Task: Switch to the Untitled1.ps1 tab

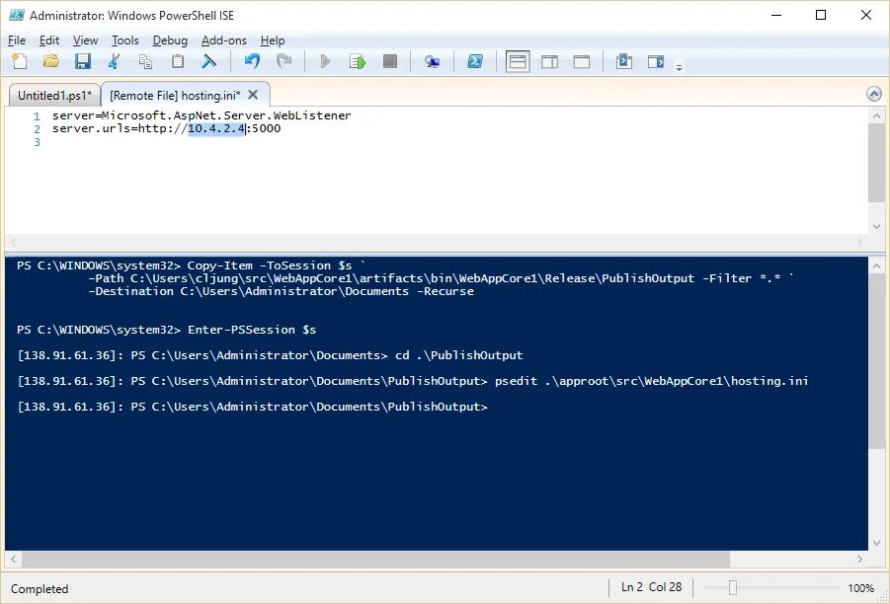Action: 54,96
